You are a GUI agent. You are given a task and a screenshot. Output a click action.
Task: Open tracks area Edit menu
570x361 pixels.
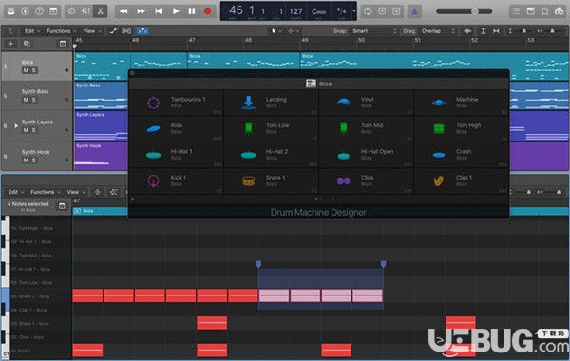pos(32,31)
